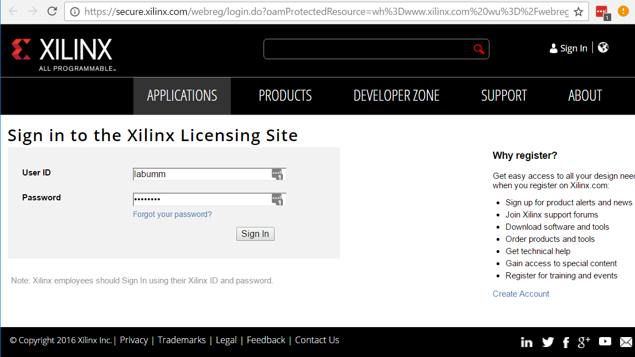Click the Xilinx employees note text
The width and height of the screenshot is (635, 357).
coord(142,281)
